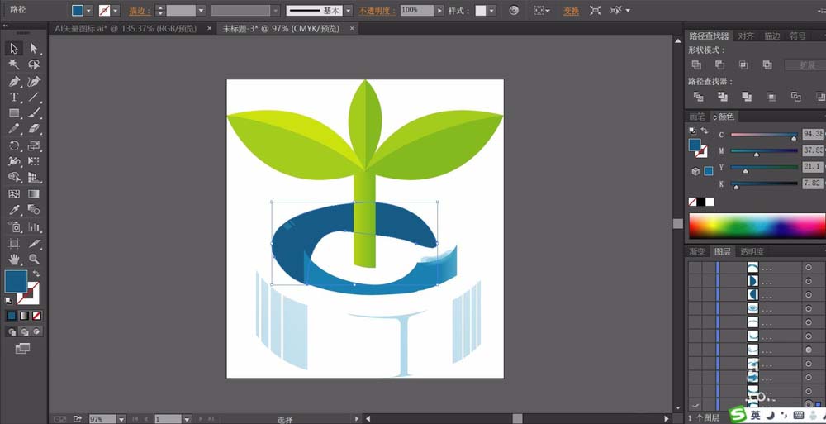
Task: Open the 渐变 panel tab
Action: pyautogui.click(x=697, y=251)
